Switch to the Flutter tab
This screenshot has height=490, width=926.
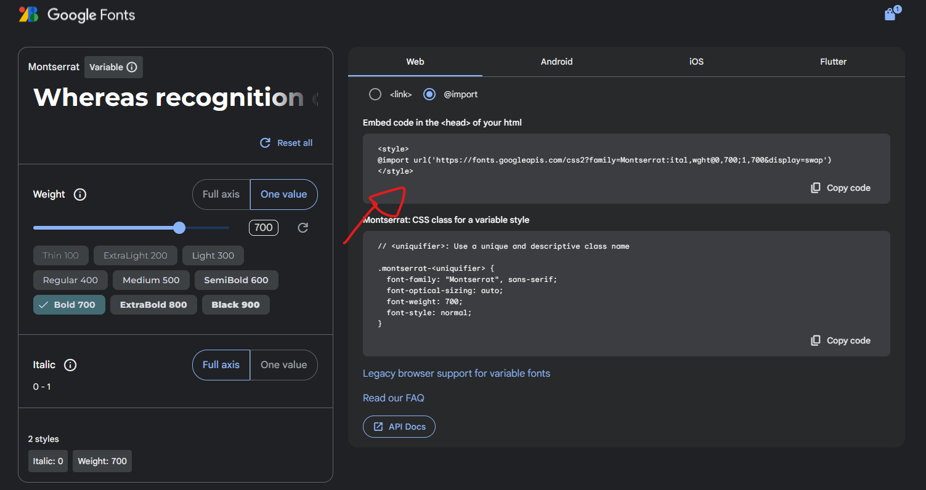click(x=833, y=62)
